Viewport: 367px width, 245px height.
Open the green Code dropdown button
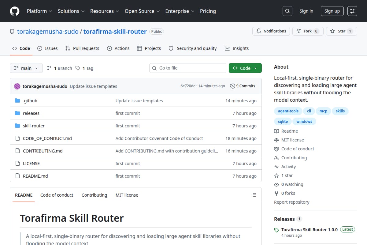pyautogui.click(x=245, y=68)
